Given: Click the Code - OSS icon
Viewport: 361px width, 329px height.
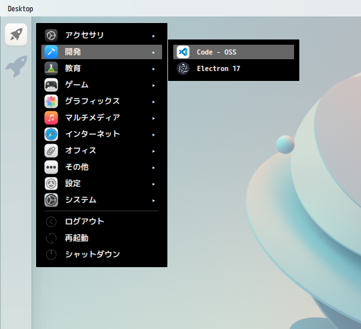Looking at the screenshot, I should tap(183, 52).
